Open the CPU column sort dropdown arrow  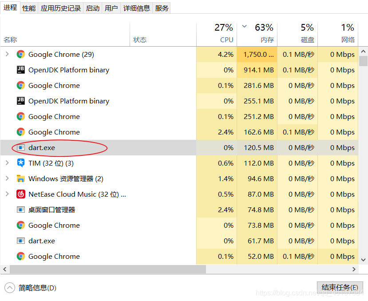click(x=243, y=27)
